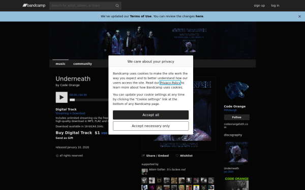Click the all rights reserved license icon
This screenshot has height=190, width=305.
(57, 156)
